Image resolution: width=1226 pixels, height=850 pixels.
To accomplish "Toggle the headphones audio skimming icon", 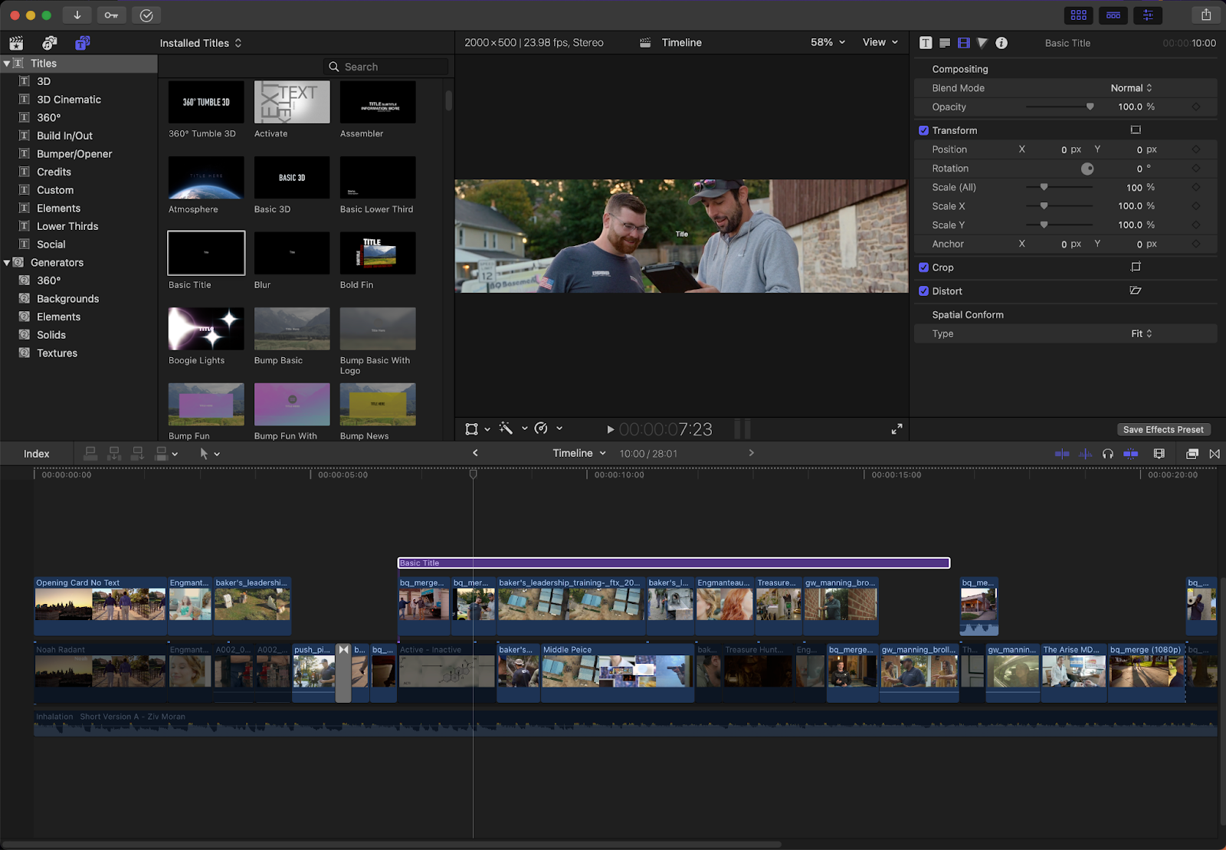I will (1107, 454).
